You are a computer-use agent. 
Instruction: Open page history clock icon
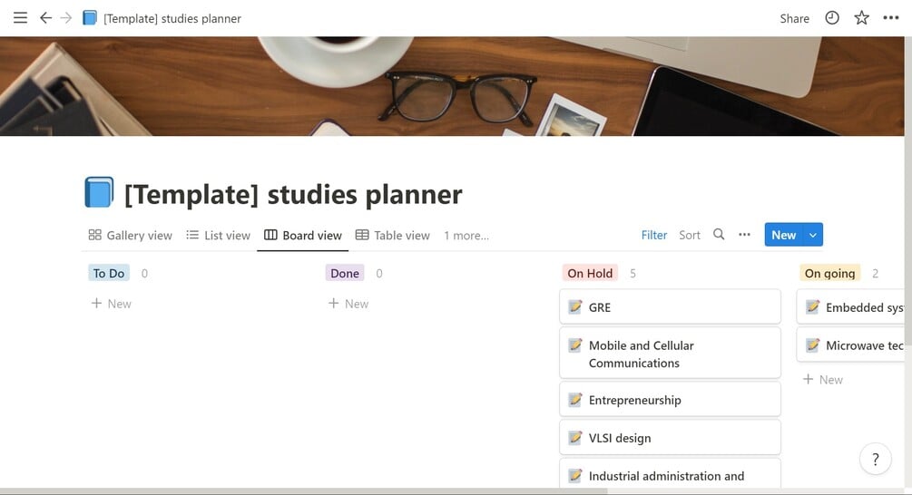coord(832,18)
